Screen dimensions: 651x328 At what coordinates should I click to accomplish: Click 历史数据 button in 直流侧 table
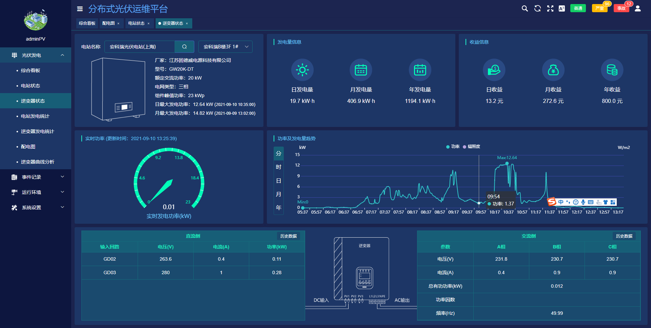click(288, 236)
